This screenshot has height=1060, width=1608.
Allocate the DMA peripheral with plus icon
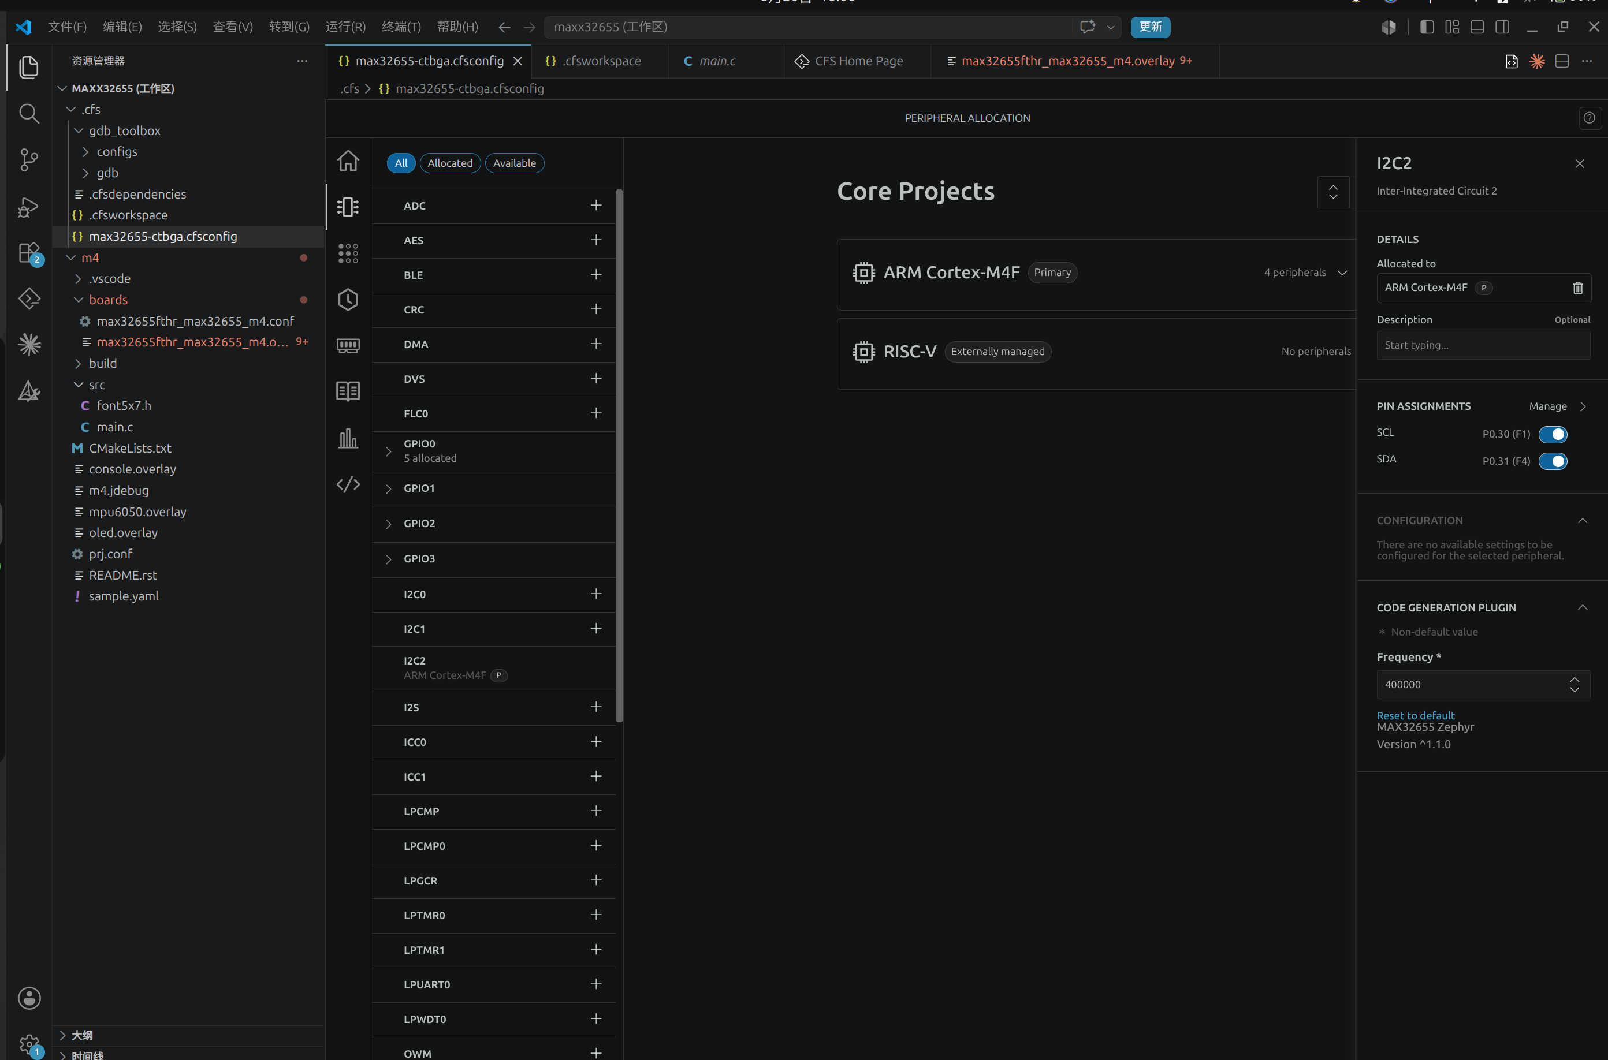[x=595, y=344]
